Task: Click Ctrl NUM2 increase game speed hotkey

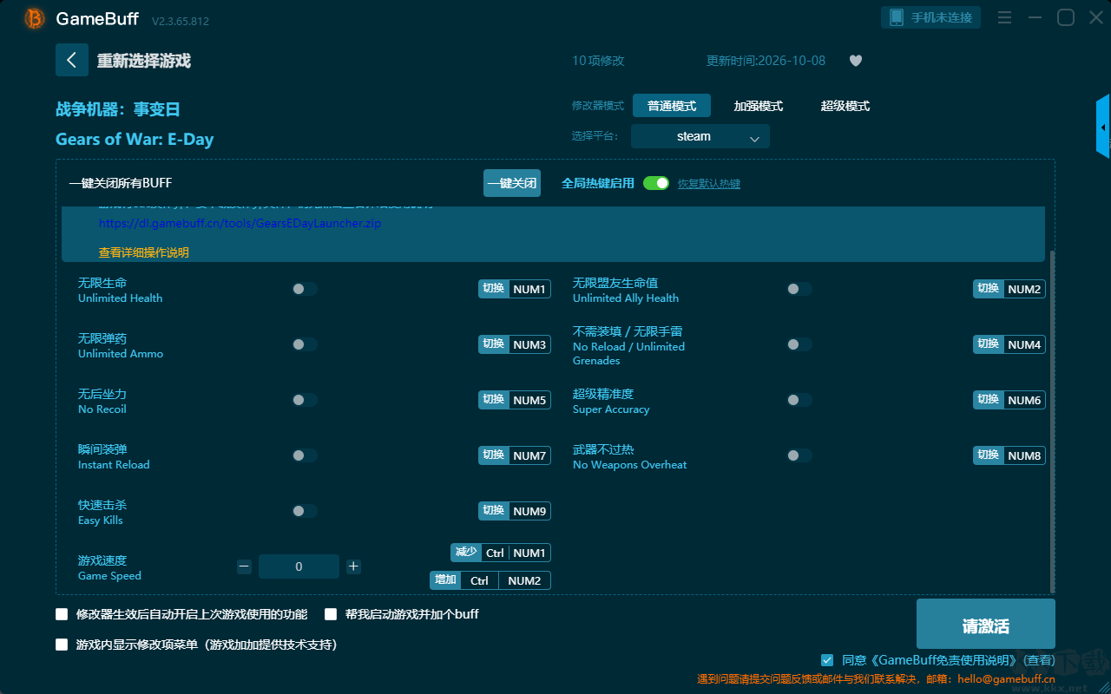Action: point(505,580)
